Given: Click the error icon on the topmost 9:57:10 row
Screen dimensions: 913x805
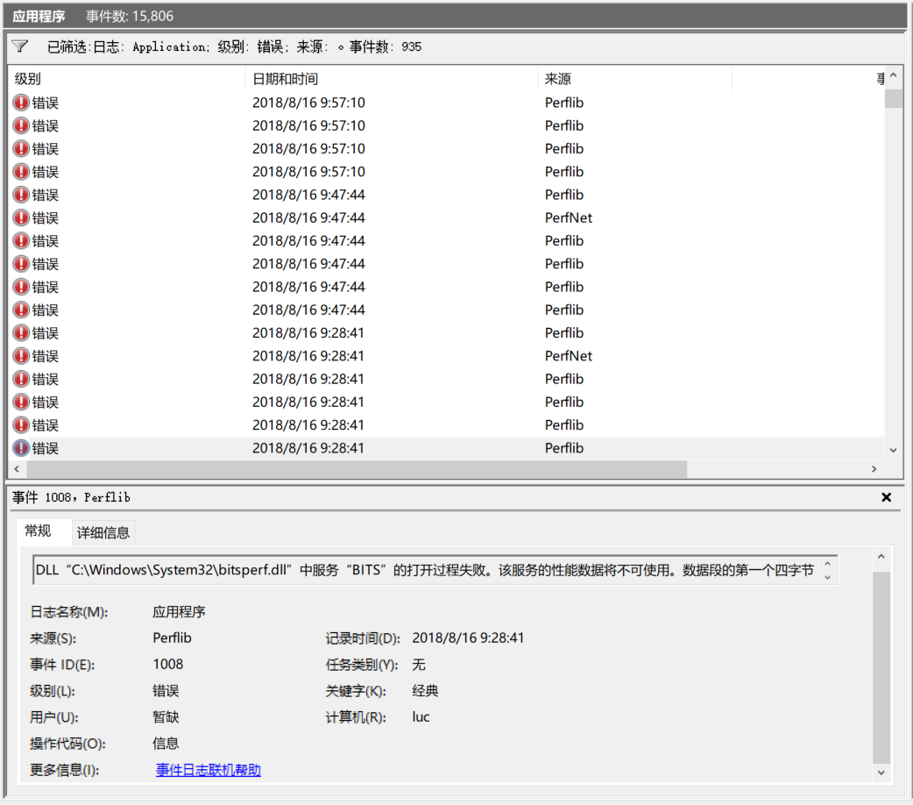Looking at the screenshot, I should pyautogui.click(x=19, y=103).
